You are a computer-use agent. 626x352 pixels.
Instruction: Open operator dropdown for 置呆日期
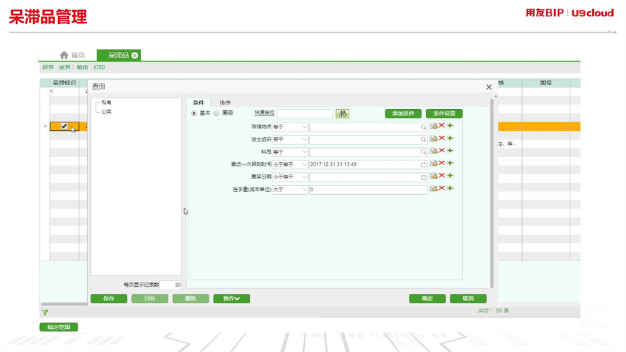click(x=305, y=177)
